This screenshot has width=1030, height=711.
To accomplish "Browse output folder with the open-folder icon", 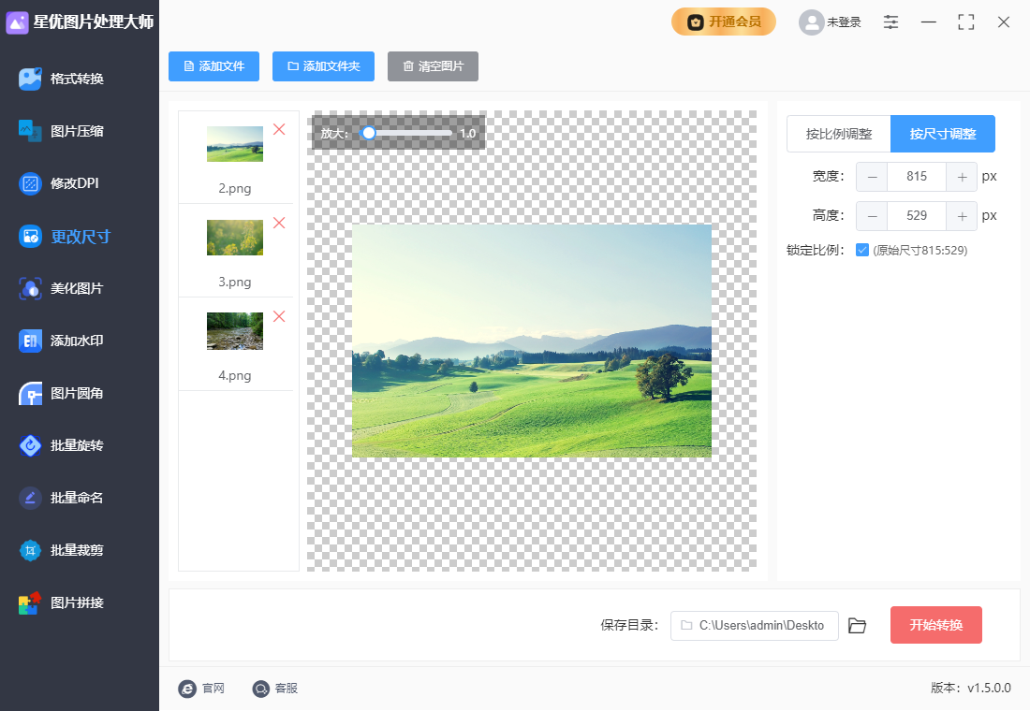I will click(x=857, y=626).
